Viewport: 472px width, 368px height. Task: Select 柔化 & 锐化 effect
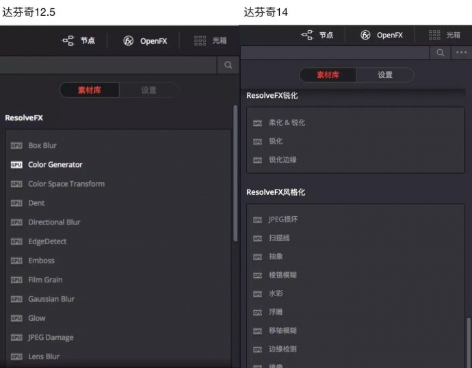pyautogui.click(x=287, y=122)
